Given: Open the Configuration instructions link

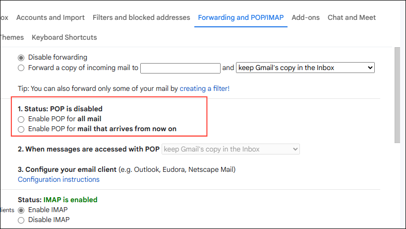Looking at the screenshot, I should point(58,179).
